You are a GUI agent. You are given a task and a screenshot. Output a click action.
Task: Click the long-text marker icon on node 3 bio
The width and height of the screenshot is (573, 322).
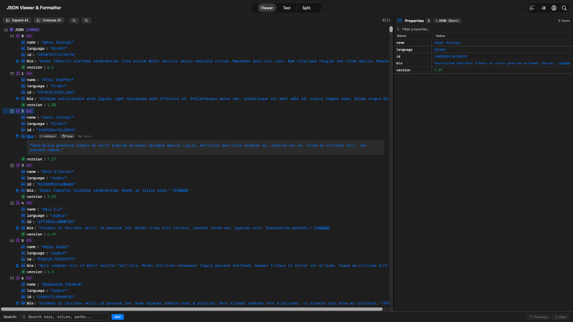17,191
